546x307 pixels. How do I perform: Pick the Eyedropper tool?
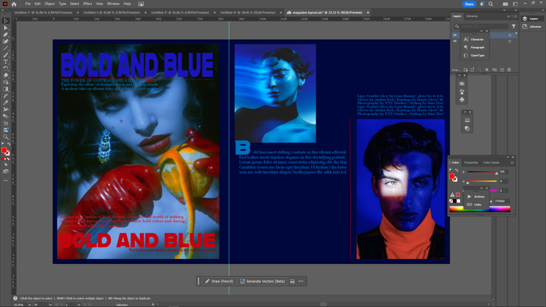[x=6, y=102]
